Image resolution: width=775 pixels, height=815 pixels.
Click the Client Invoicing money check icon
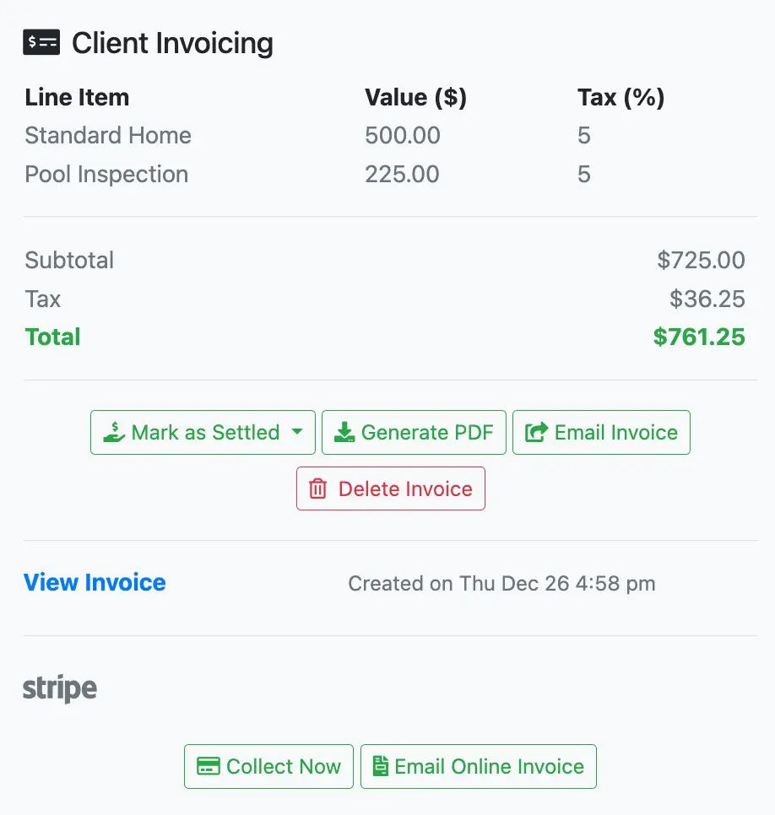[x=41, y=42]
